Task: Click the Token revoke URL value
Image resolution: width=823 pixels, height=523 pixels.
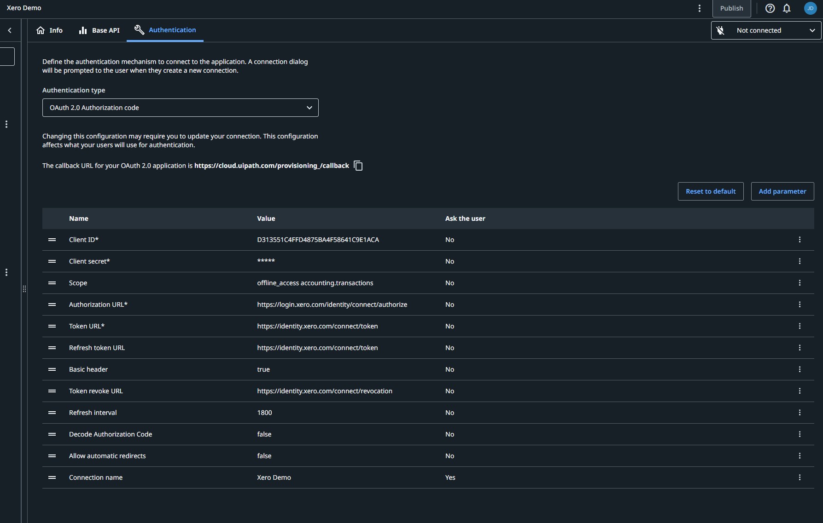Action: 325,391
